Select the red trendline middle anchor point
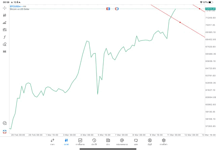This screenshot has width=216, height=151. tap(180, 23)
